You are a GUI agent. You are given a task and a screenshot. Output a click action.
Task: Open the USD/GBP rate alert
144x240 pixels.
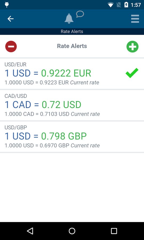pyautogui.click(x=72, y=137)
